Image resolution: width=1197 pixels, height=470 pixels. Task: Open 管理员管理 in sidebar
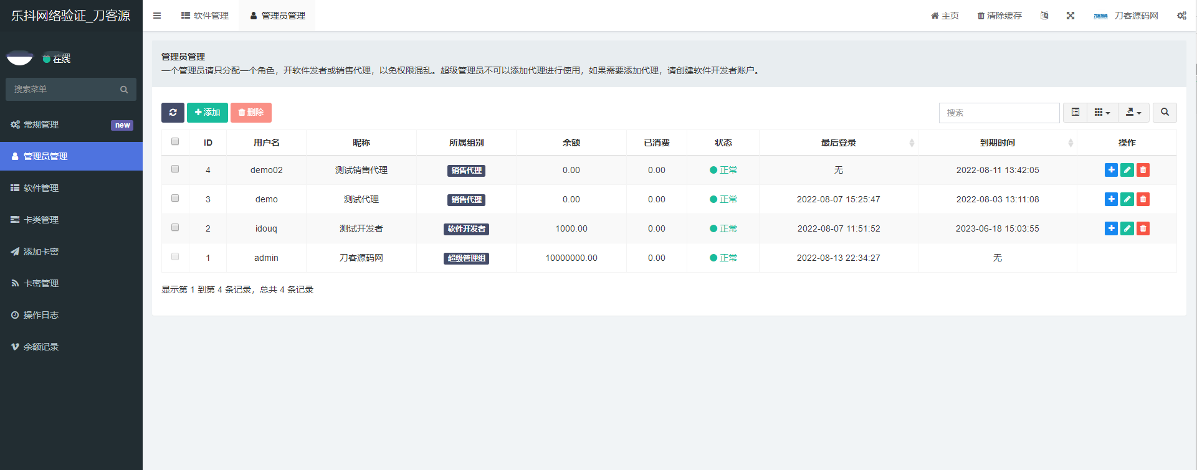click(x=71, y=156)
